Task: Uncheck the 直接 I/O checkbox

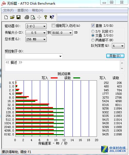Action: click(93, 26)
